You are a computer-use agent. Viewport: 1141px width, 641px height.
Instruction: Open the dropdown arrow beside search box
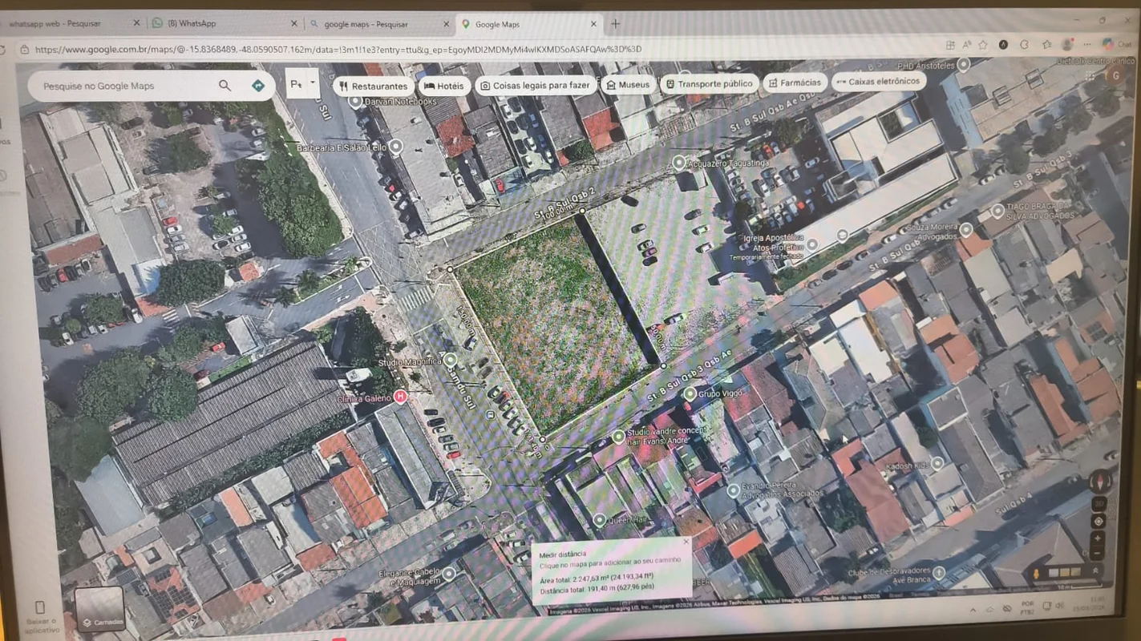click(x=313, y=83)
